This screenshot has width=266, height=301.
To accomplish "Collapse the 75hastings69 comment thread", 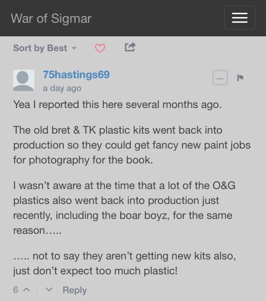I will [x=220, y=78].
